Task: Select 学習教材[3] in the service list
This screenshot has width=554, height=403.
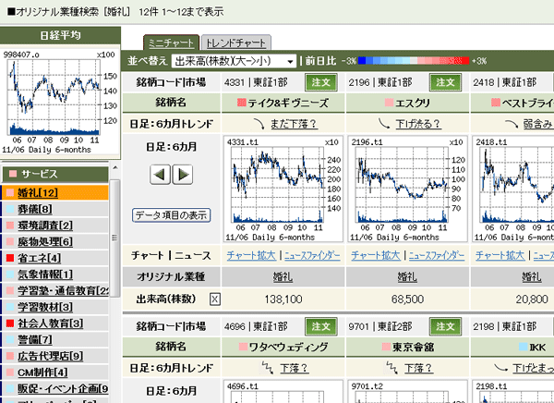Action: click(45, 307)
